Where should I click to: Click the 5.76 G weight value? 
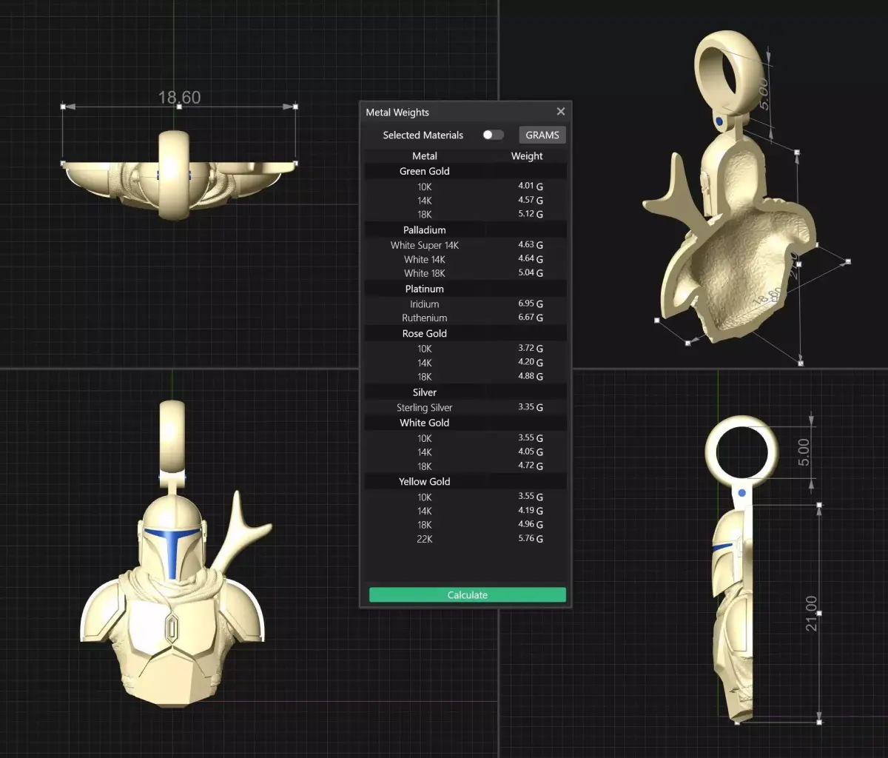coord(531,539)
